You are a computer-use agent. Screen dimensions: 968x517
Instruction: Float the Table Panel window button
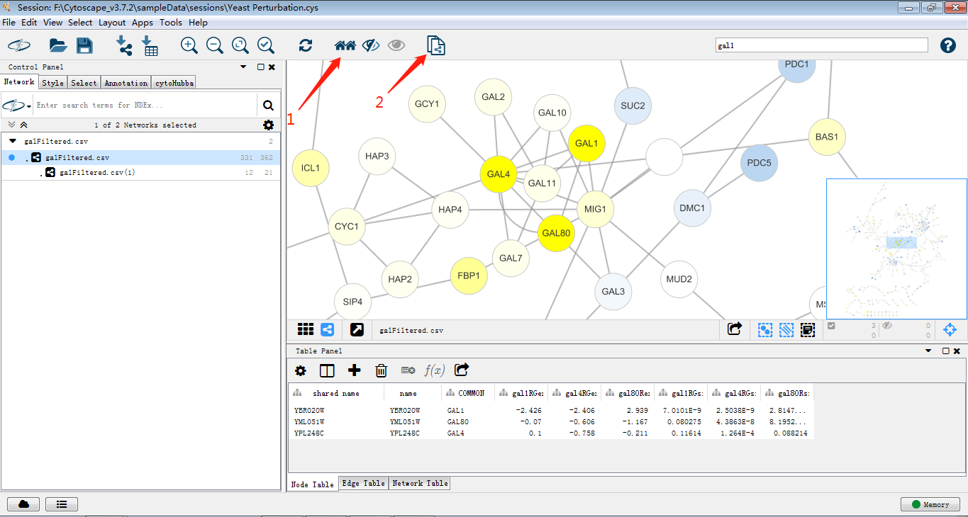(945, 351)
